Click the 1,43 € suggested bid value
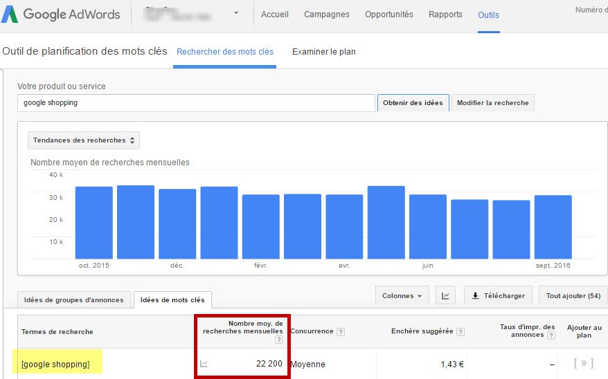 452,364
